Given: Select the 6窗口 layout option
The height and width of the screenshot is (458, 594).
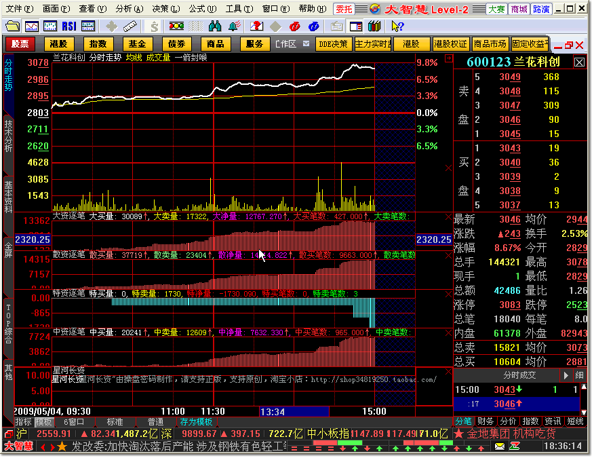Looking at the screenshot, I should [74, 421].
